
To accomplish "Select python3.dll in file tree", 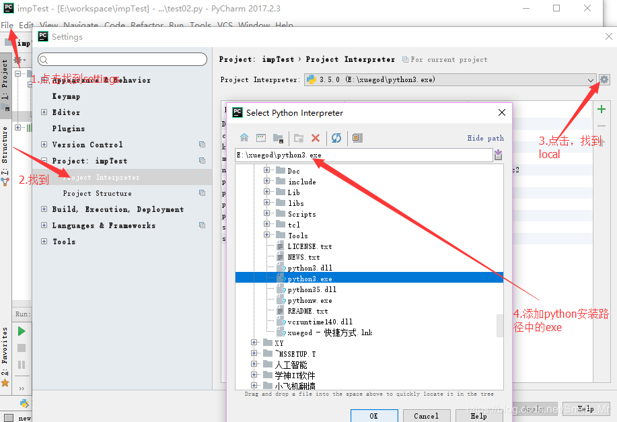I will coord(310,268).
